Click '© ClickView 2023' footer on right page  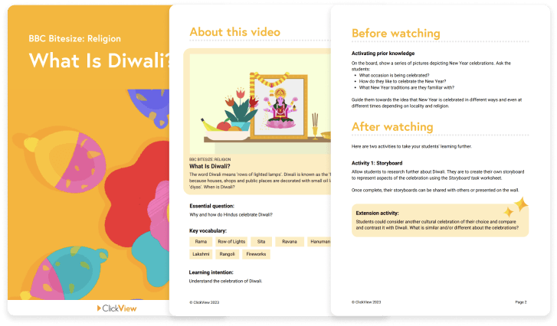tap(366, 302)
